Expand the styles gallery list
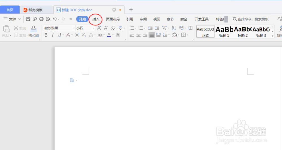 273,36
